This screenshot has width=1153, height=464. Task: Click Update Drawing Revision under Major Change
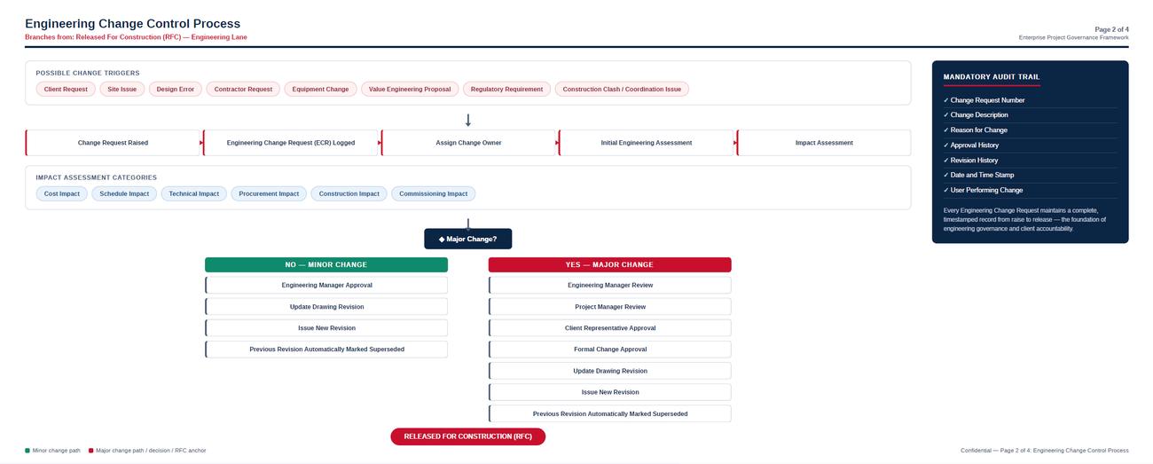[610, 371]
